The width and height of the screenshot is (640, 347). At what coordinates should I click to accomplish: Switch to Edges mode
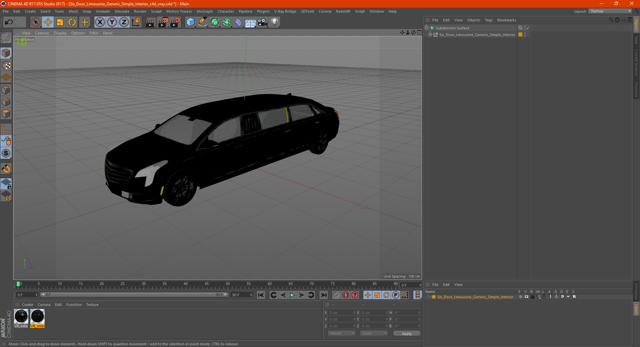point(6,102)
